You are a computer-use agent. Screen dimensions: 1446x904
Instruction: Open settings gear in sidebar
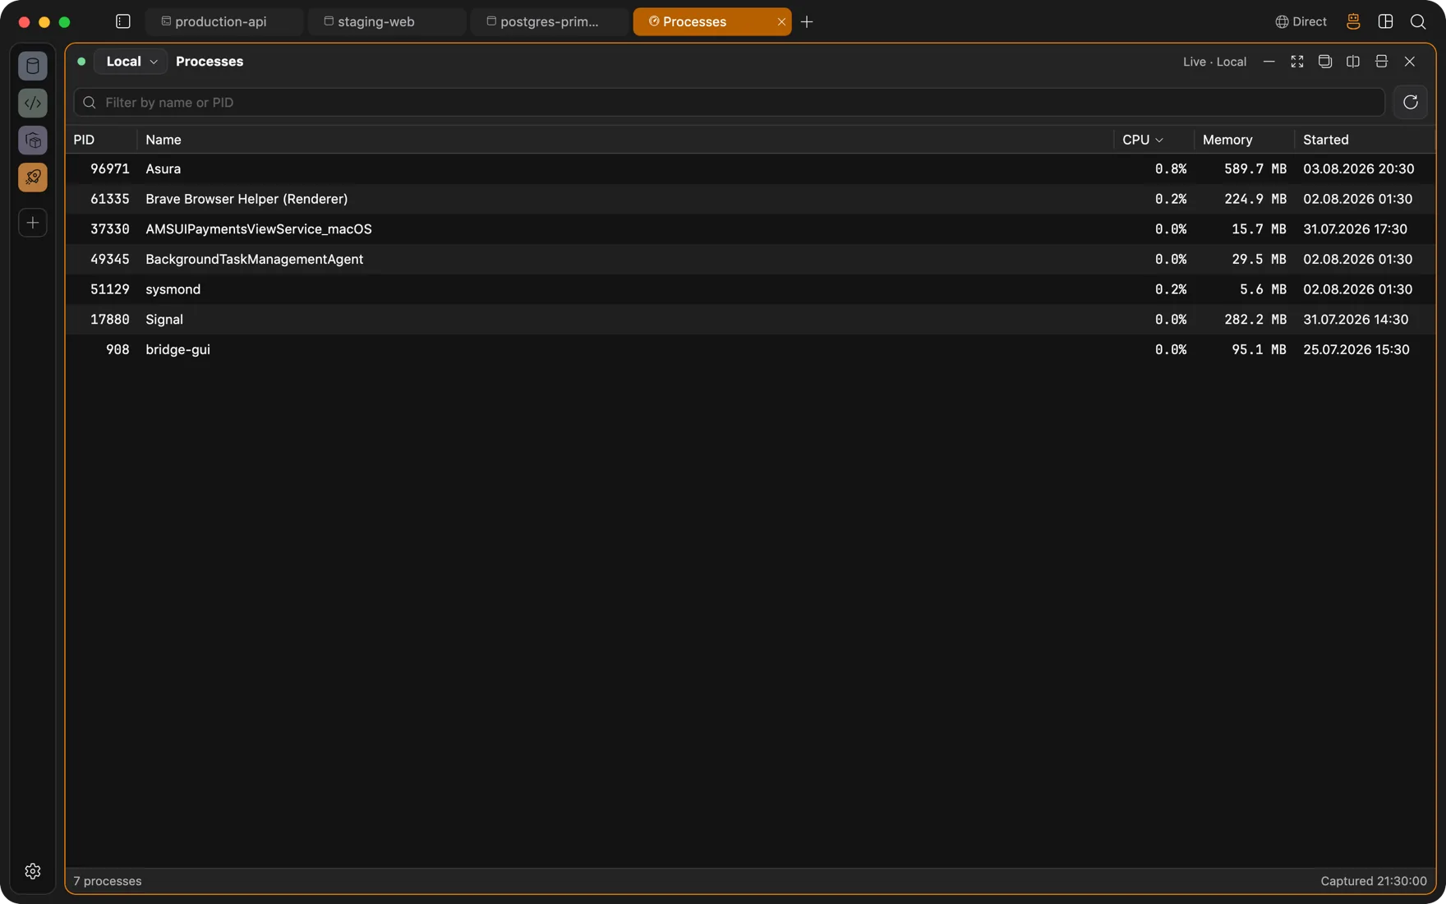pos(33,871)
